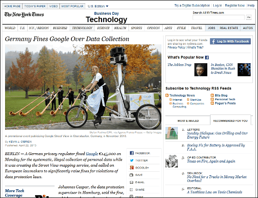Select Recommended For You tab

(230, 121)
